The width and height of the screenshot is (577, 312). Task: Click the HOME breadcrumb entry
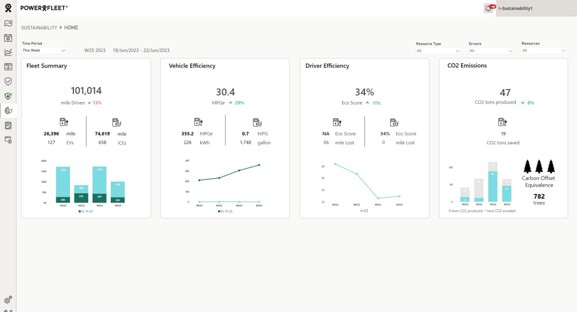coord(71,27)
